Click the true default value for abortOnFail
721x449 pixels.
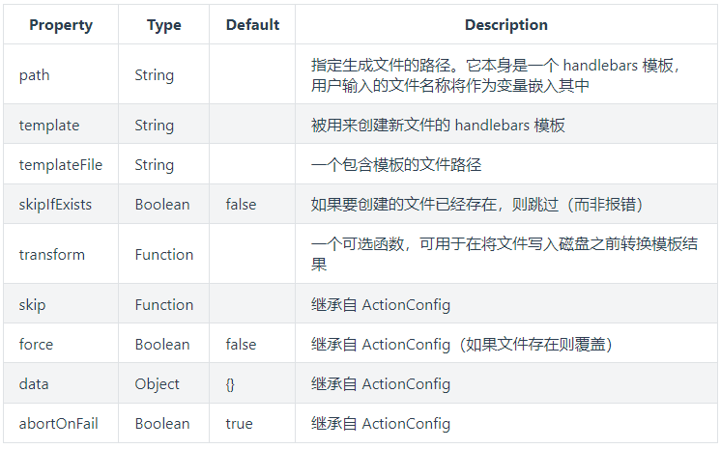pos(239,424)
